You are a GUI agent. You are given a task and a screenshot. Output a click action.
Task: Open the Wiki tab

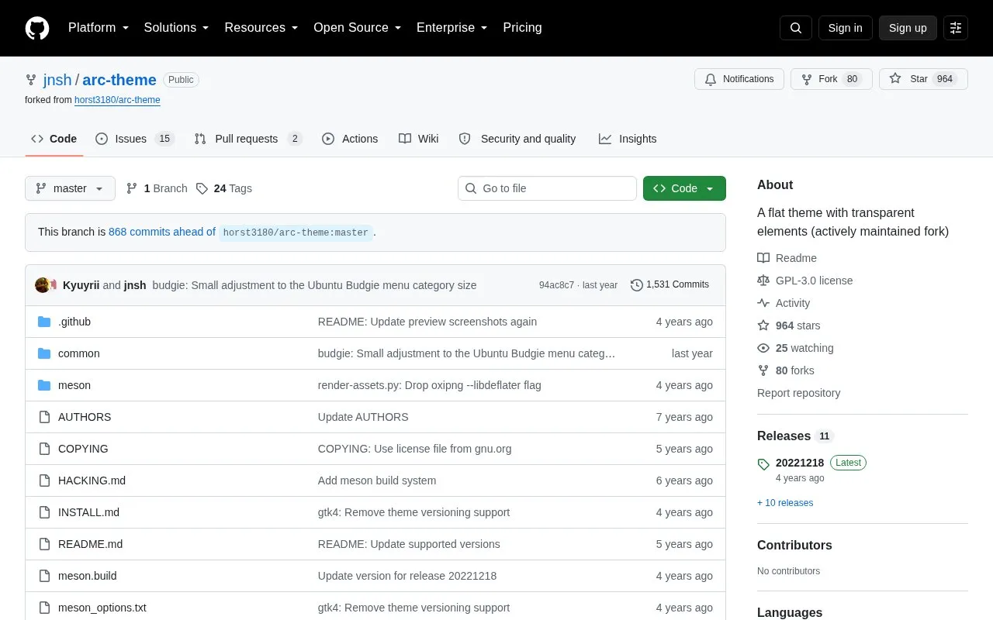pyautogui.click(x=419, y=139)
